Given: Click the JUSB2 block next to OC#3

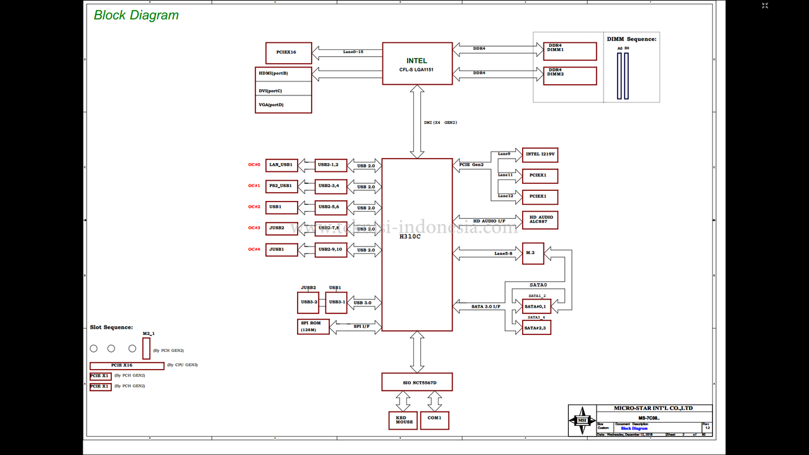Looking at the screenshot, I should (281, 228).
